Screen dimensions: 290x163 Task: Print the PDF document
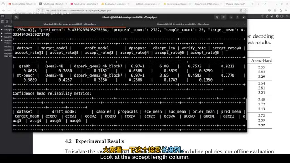pos(277,16)
